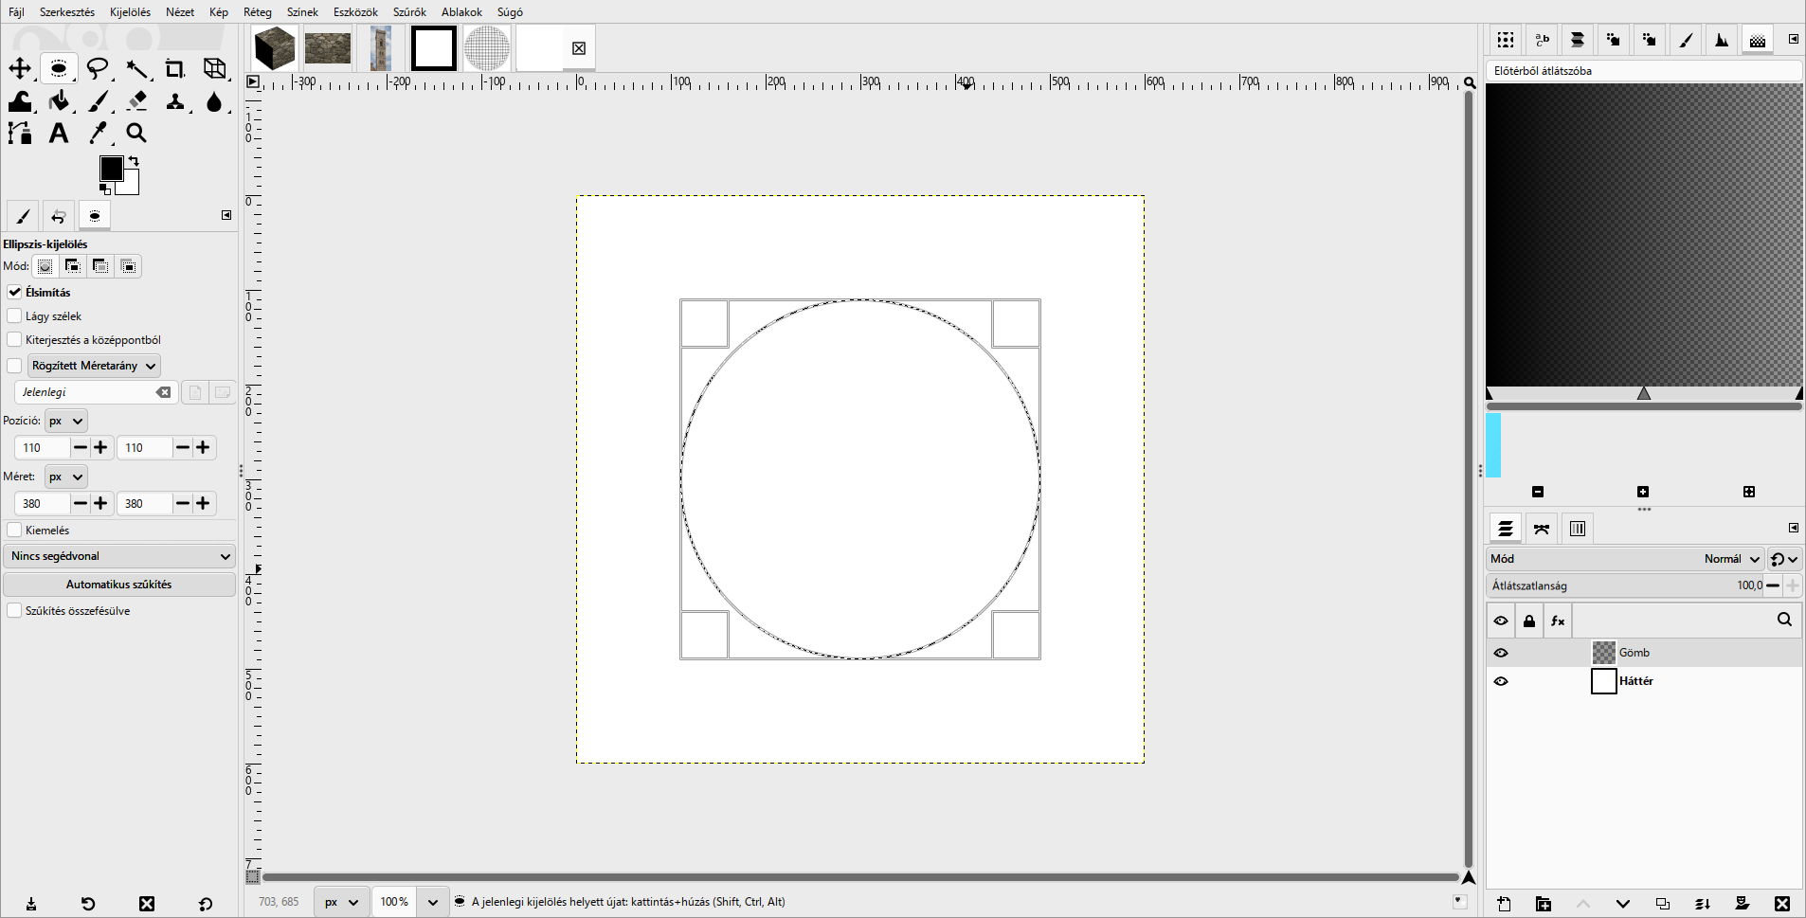The height and width of the screenshot is (918, 1806).
Task: Select the Text tool
Action: point(59,134)
